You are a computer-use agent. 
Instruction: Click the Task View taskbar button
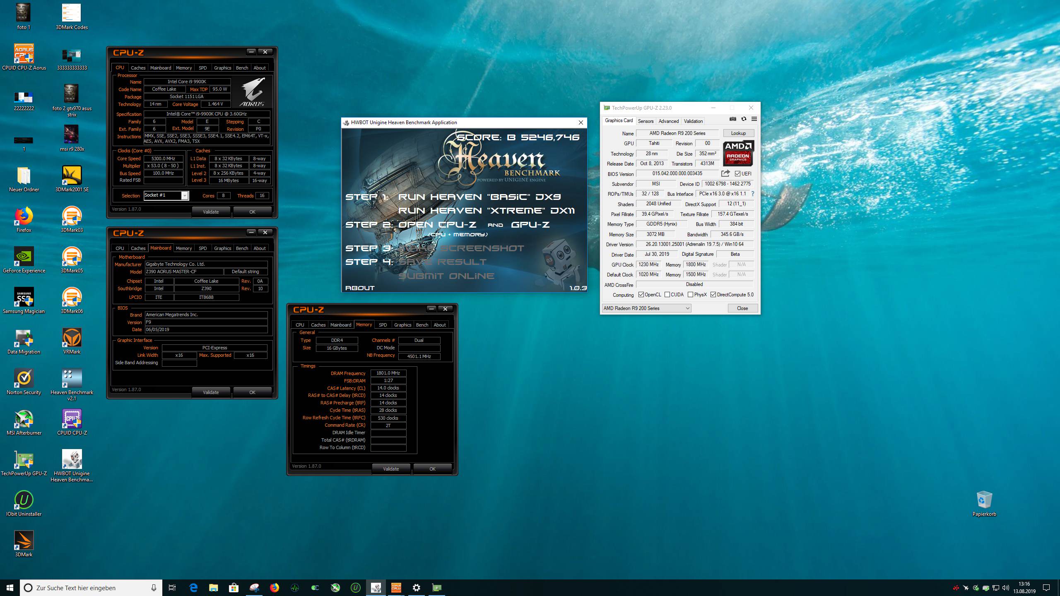pos(172,587)
